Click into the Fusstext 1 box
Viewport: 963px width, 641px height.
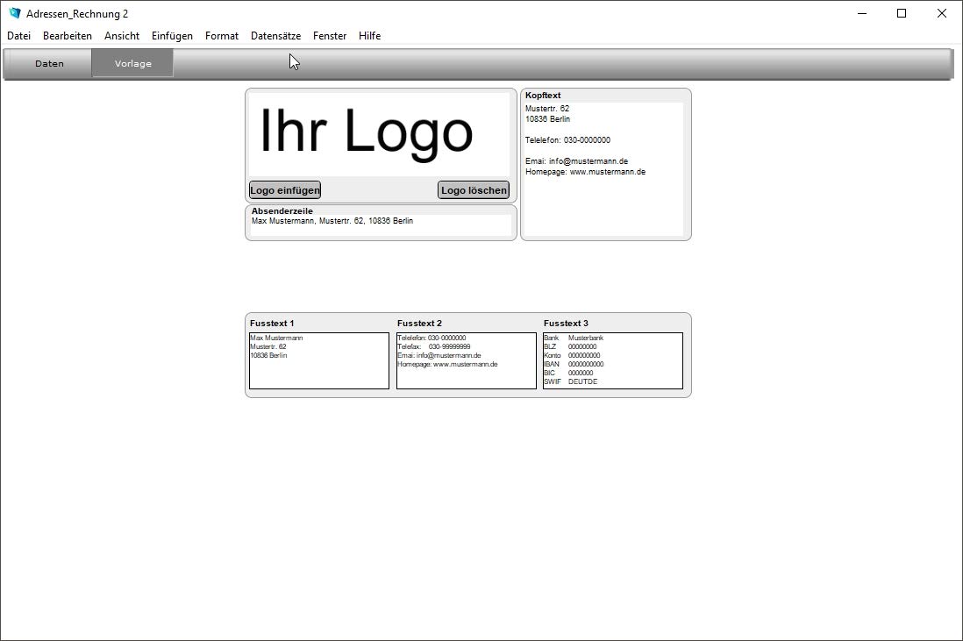[x=319, y=361]
